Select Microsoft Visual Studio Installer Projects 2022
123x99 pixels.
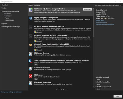pos(51,44)
